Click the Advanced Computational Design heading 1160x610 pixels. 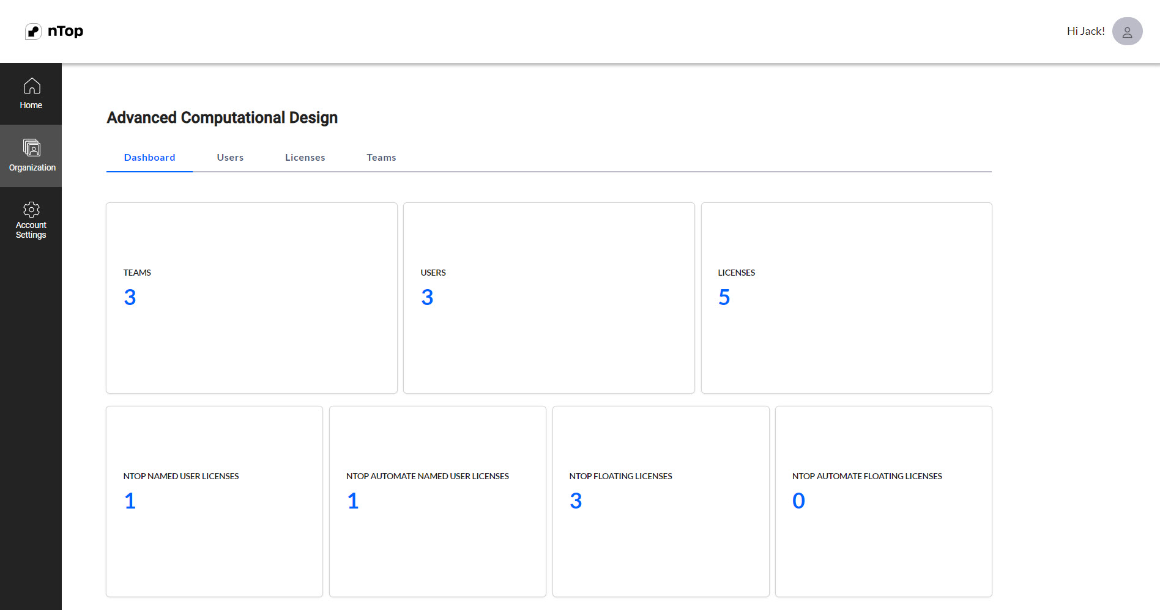(x=222, y=117)
